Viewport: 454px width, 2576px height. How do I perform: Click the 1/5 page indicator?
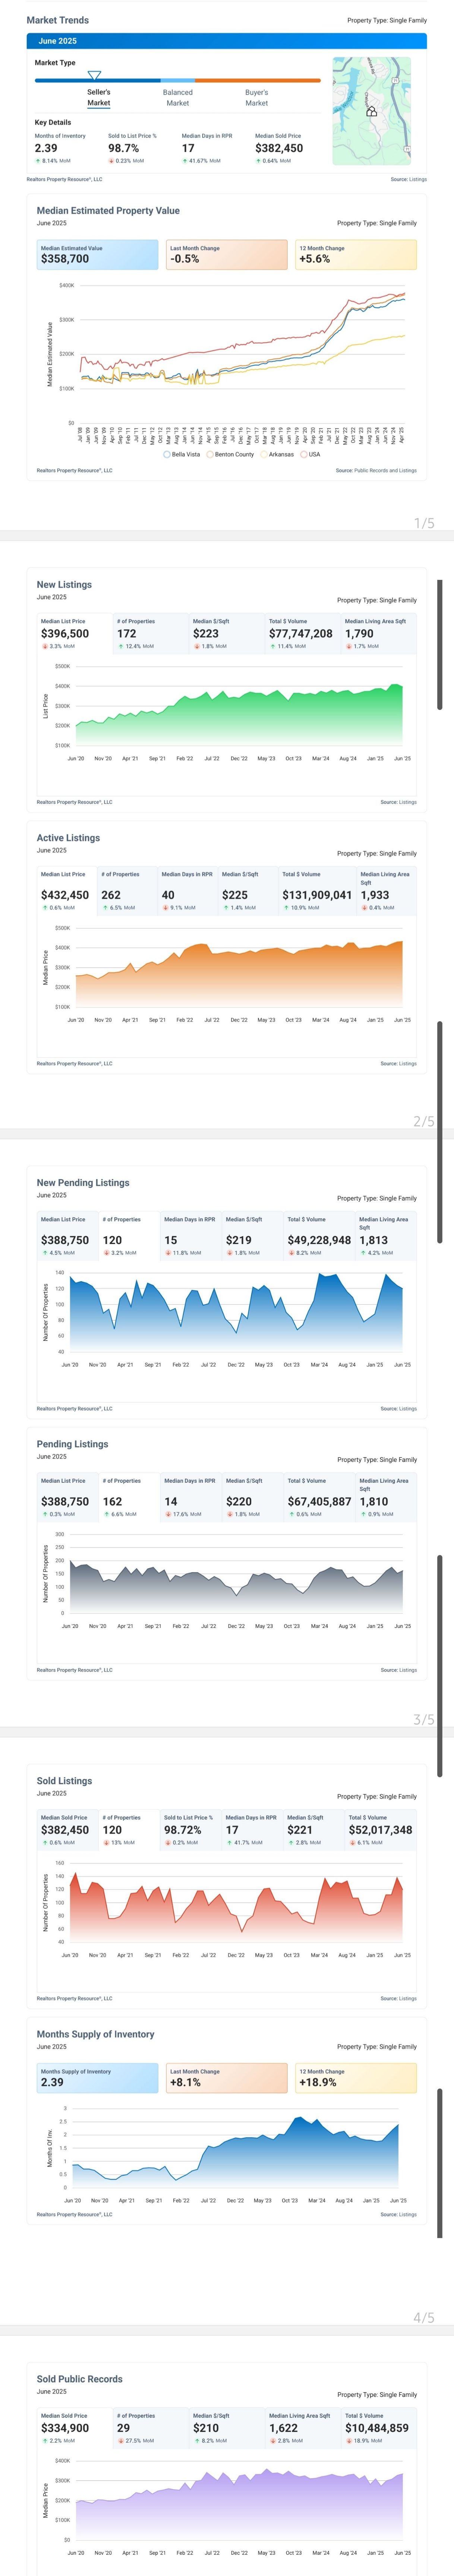(424, 523)
